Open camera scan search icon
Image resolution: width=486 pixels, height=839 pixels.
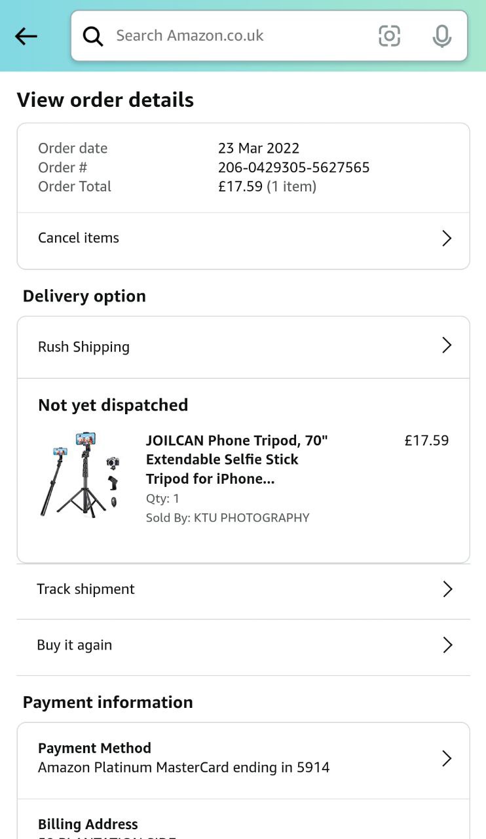[389, 36]
